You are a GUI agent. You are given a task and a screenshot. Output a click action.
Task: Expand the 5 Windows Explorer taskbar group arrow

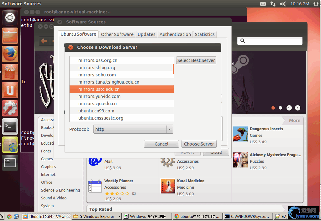(x=119, y=216)
